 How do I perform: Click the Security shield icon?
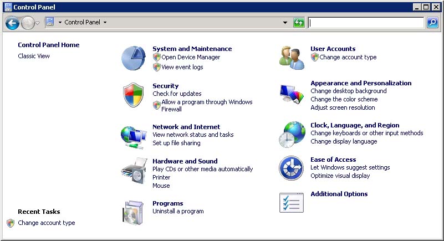point(134,95)
